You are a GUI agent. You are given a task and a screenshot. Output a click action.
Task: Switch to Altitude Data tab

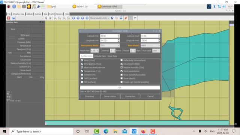tap(100, 56)
